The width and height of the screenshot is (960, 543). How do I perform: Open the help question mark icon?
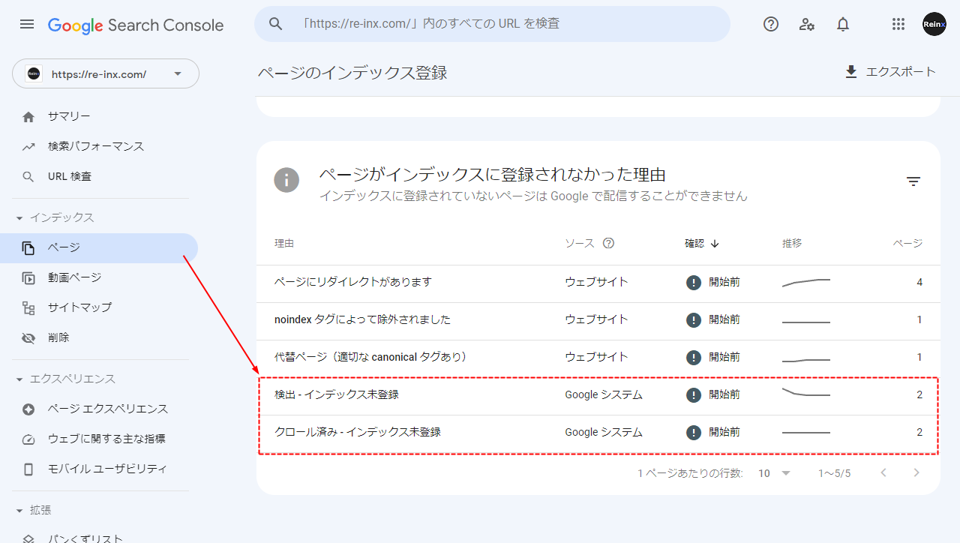point(771,24)
